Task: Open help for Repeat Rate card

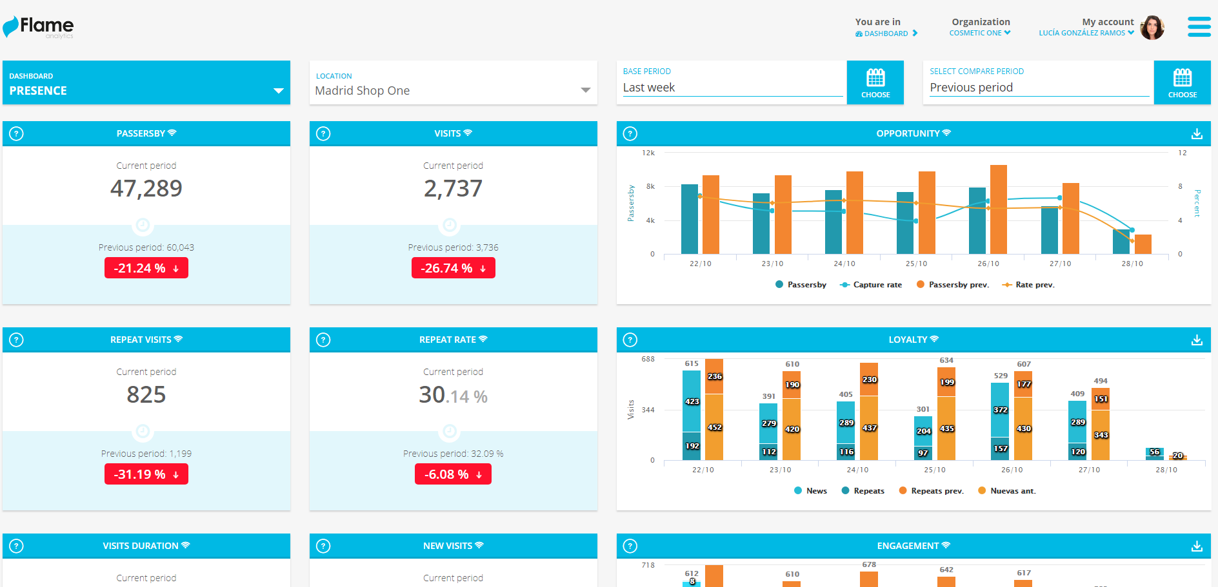Action: coord(324,340)
